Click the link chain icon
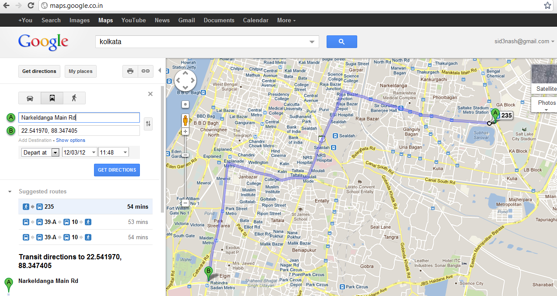Viewport: 557px width, 296px height. pyautogui.click(x=146, y=71)
